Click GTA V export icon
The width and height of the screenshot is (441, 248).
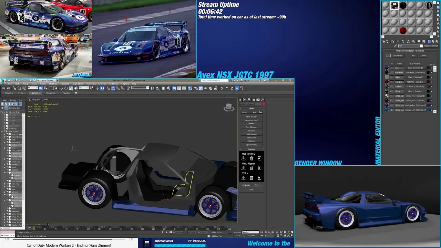click(x=259, y=178)
